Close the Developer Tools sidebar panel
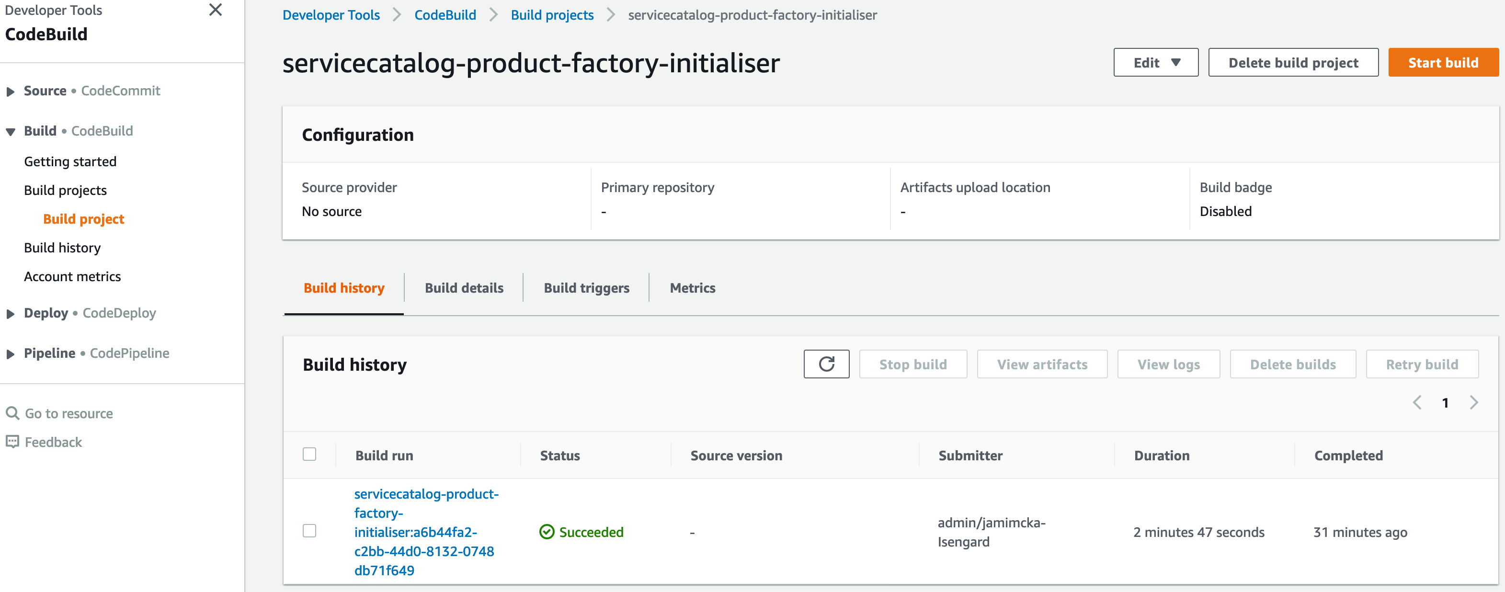This screenshot has width=1505, height=592. [x=215, y=10]
